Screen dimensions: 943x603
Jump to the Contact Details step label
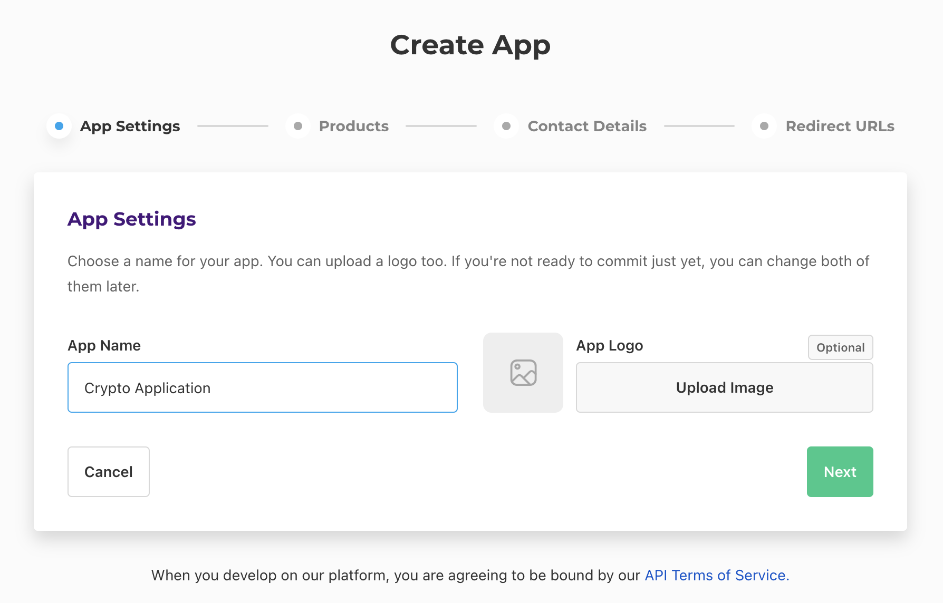click(x=587, y=126)
